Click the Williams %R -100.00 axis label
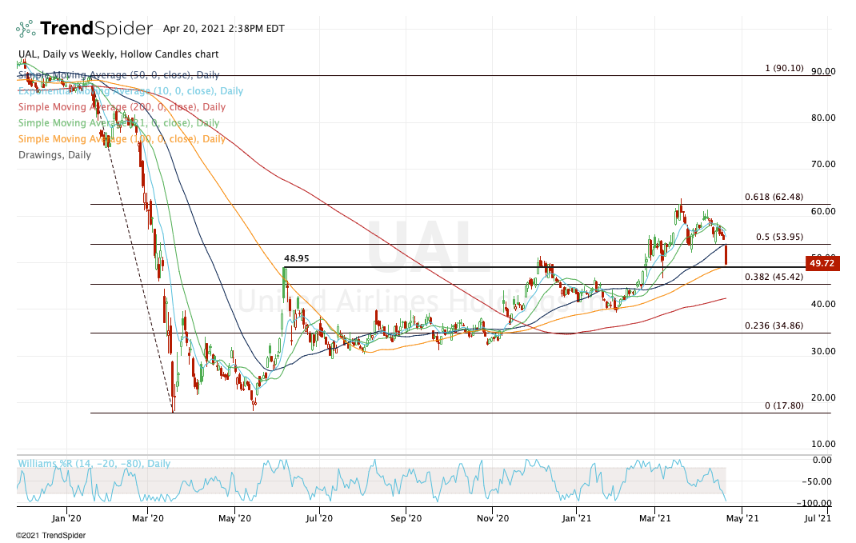This screenshot has height=543, width=856. point(814,503)
